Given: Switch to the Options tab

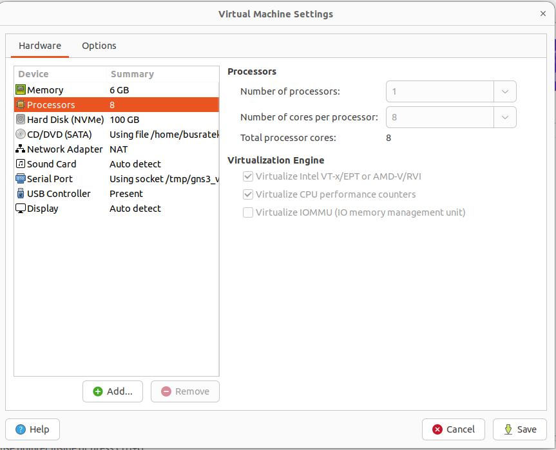Looking at the screenshot, I should 99,46.
